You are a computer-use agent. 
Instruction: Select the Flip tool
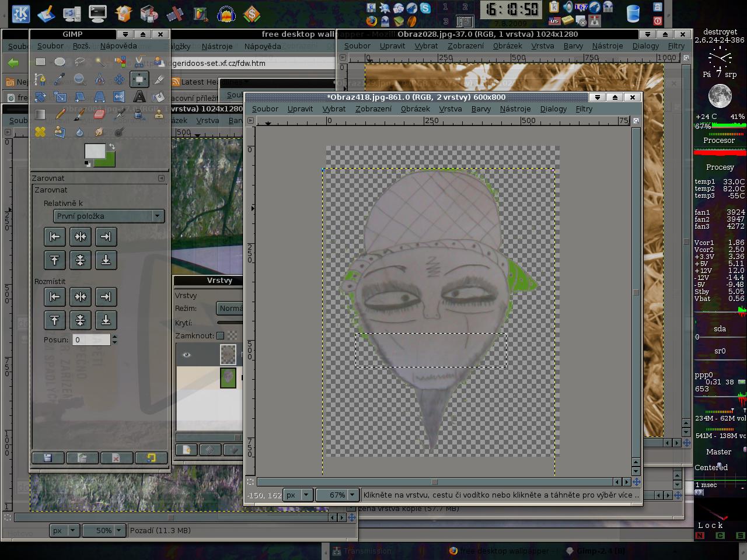(x=120, y=97)
